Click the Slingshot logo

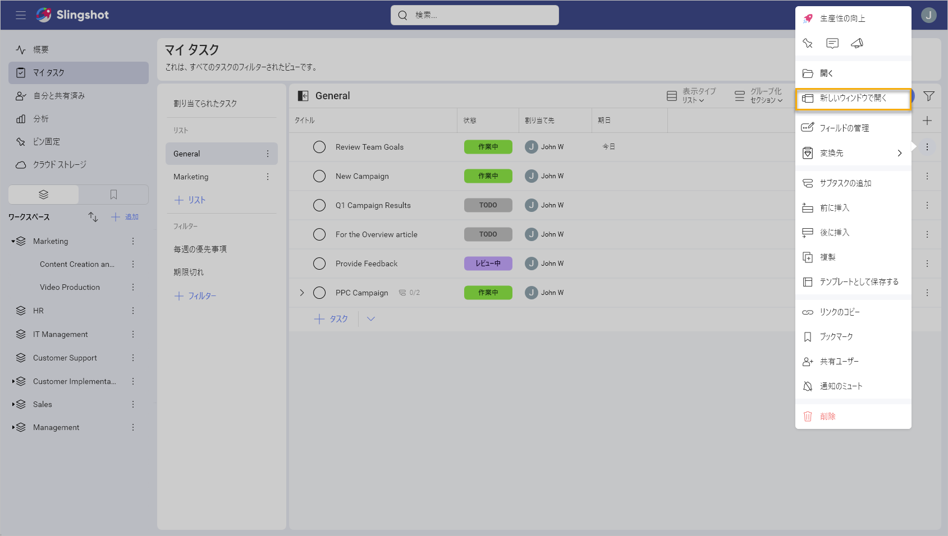(x=72, y=15)
